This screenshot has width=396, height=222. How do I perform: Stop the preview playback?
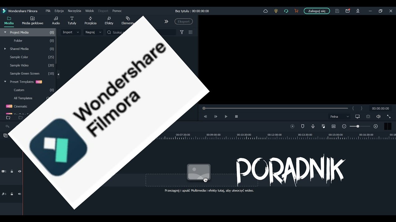point(236,117)
